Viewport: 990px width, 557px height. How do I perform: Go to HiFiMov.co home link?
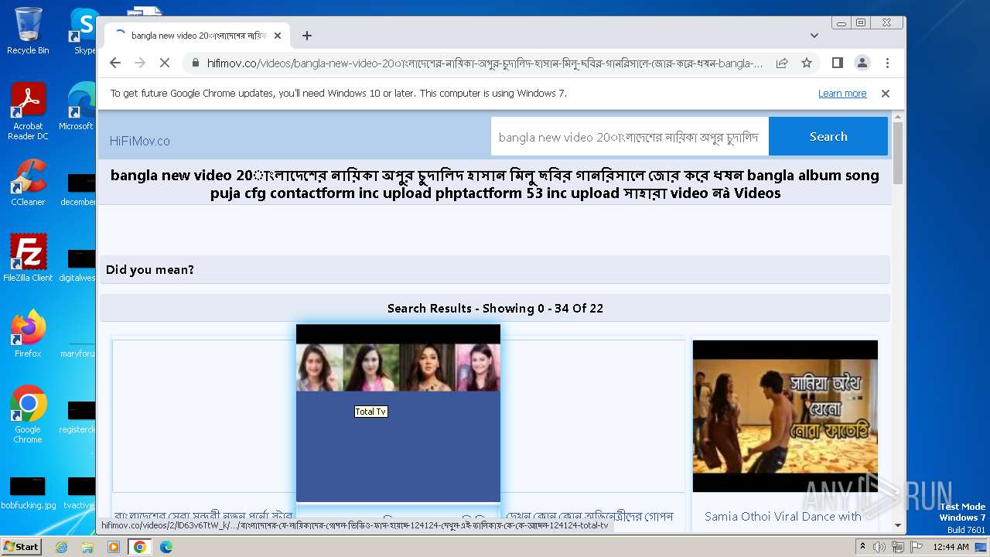click(x=140, y=142)
